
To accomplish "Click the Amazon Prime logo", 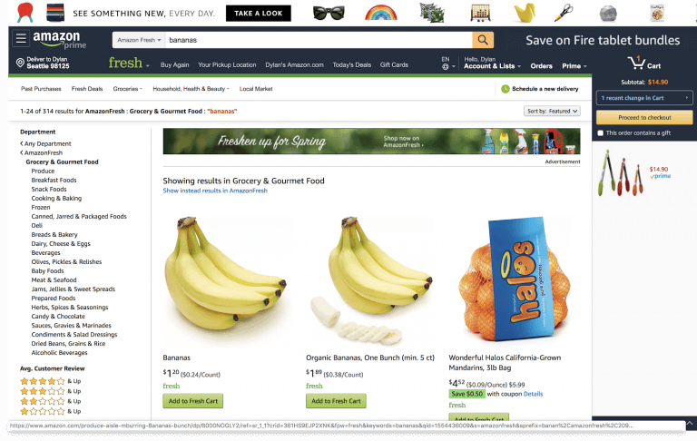I will point(60,40).
